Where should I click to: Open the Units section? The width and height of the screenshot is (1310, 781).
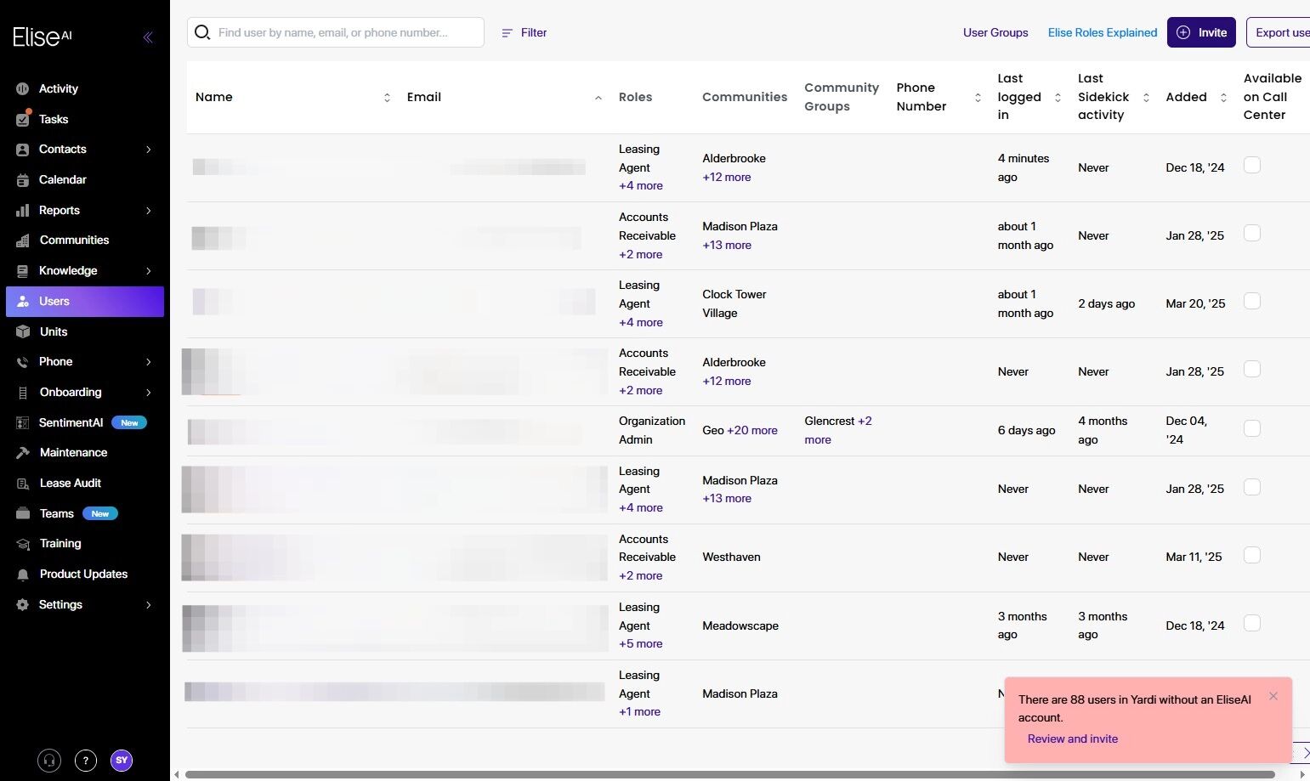54,331
